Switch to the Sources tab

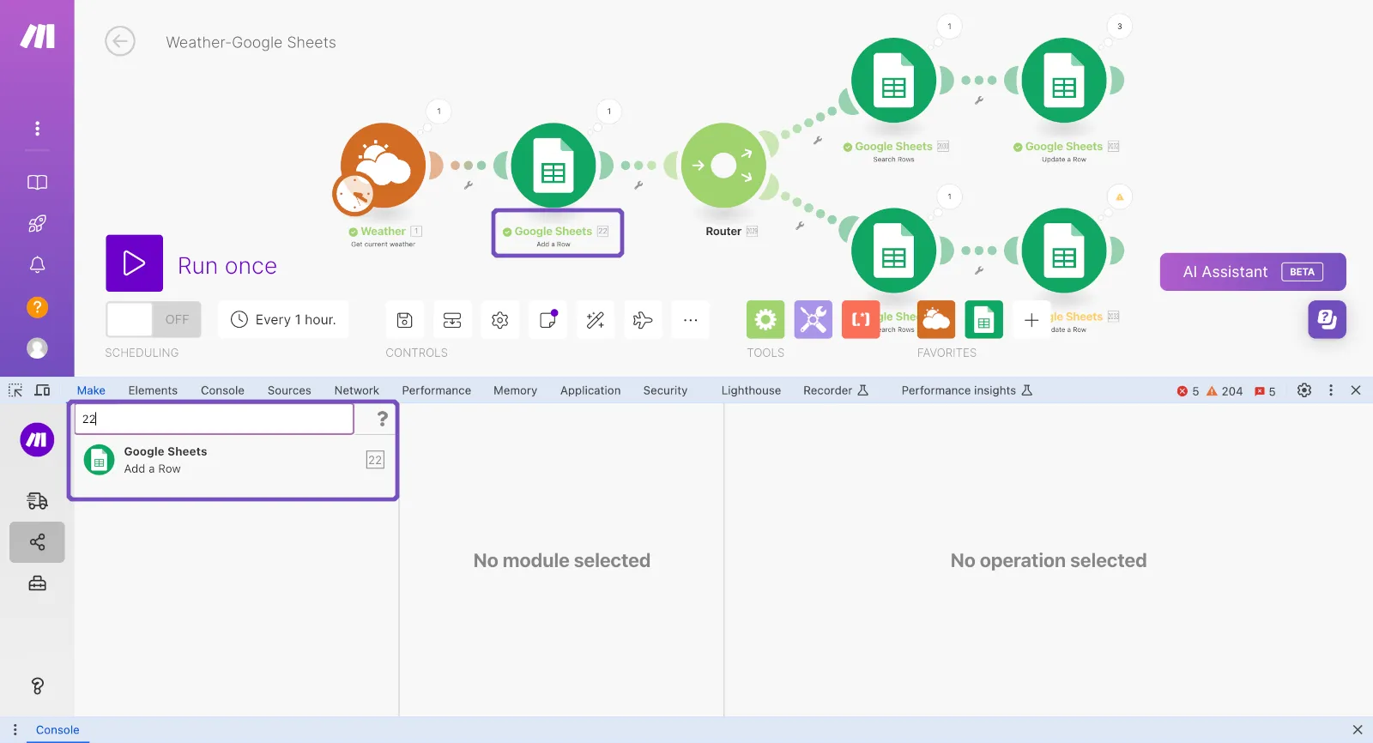click(289, 390)
